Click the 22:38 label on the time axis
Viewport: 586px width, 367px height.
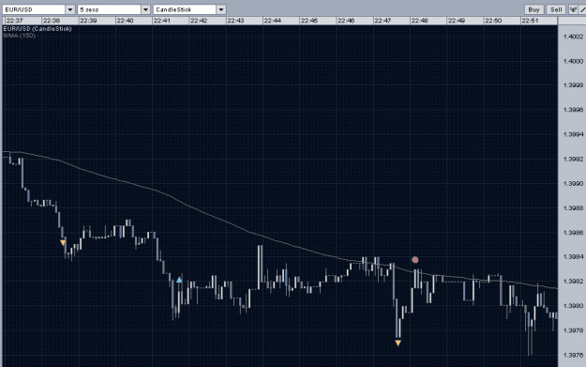tap(52, 21)
